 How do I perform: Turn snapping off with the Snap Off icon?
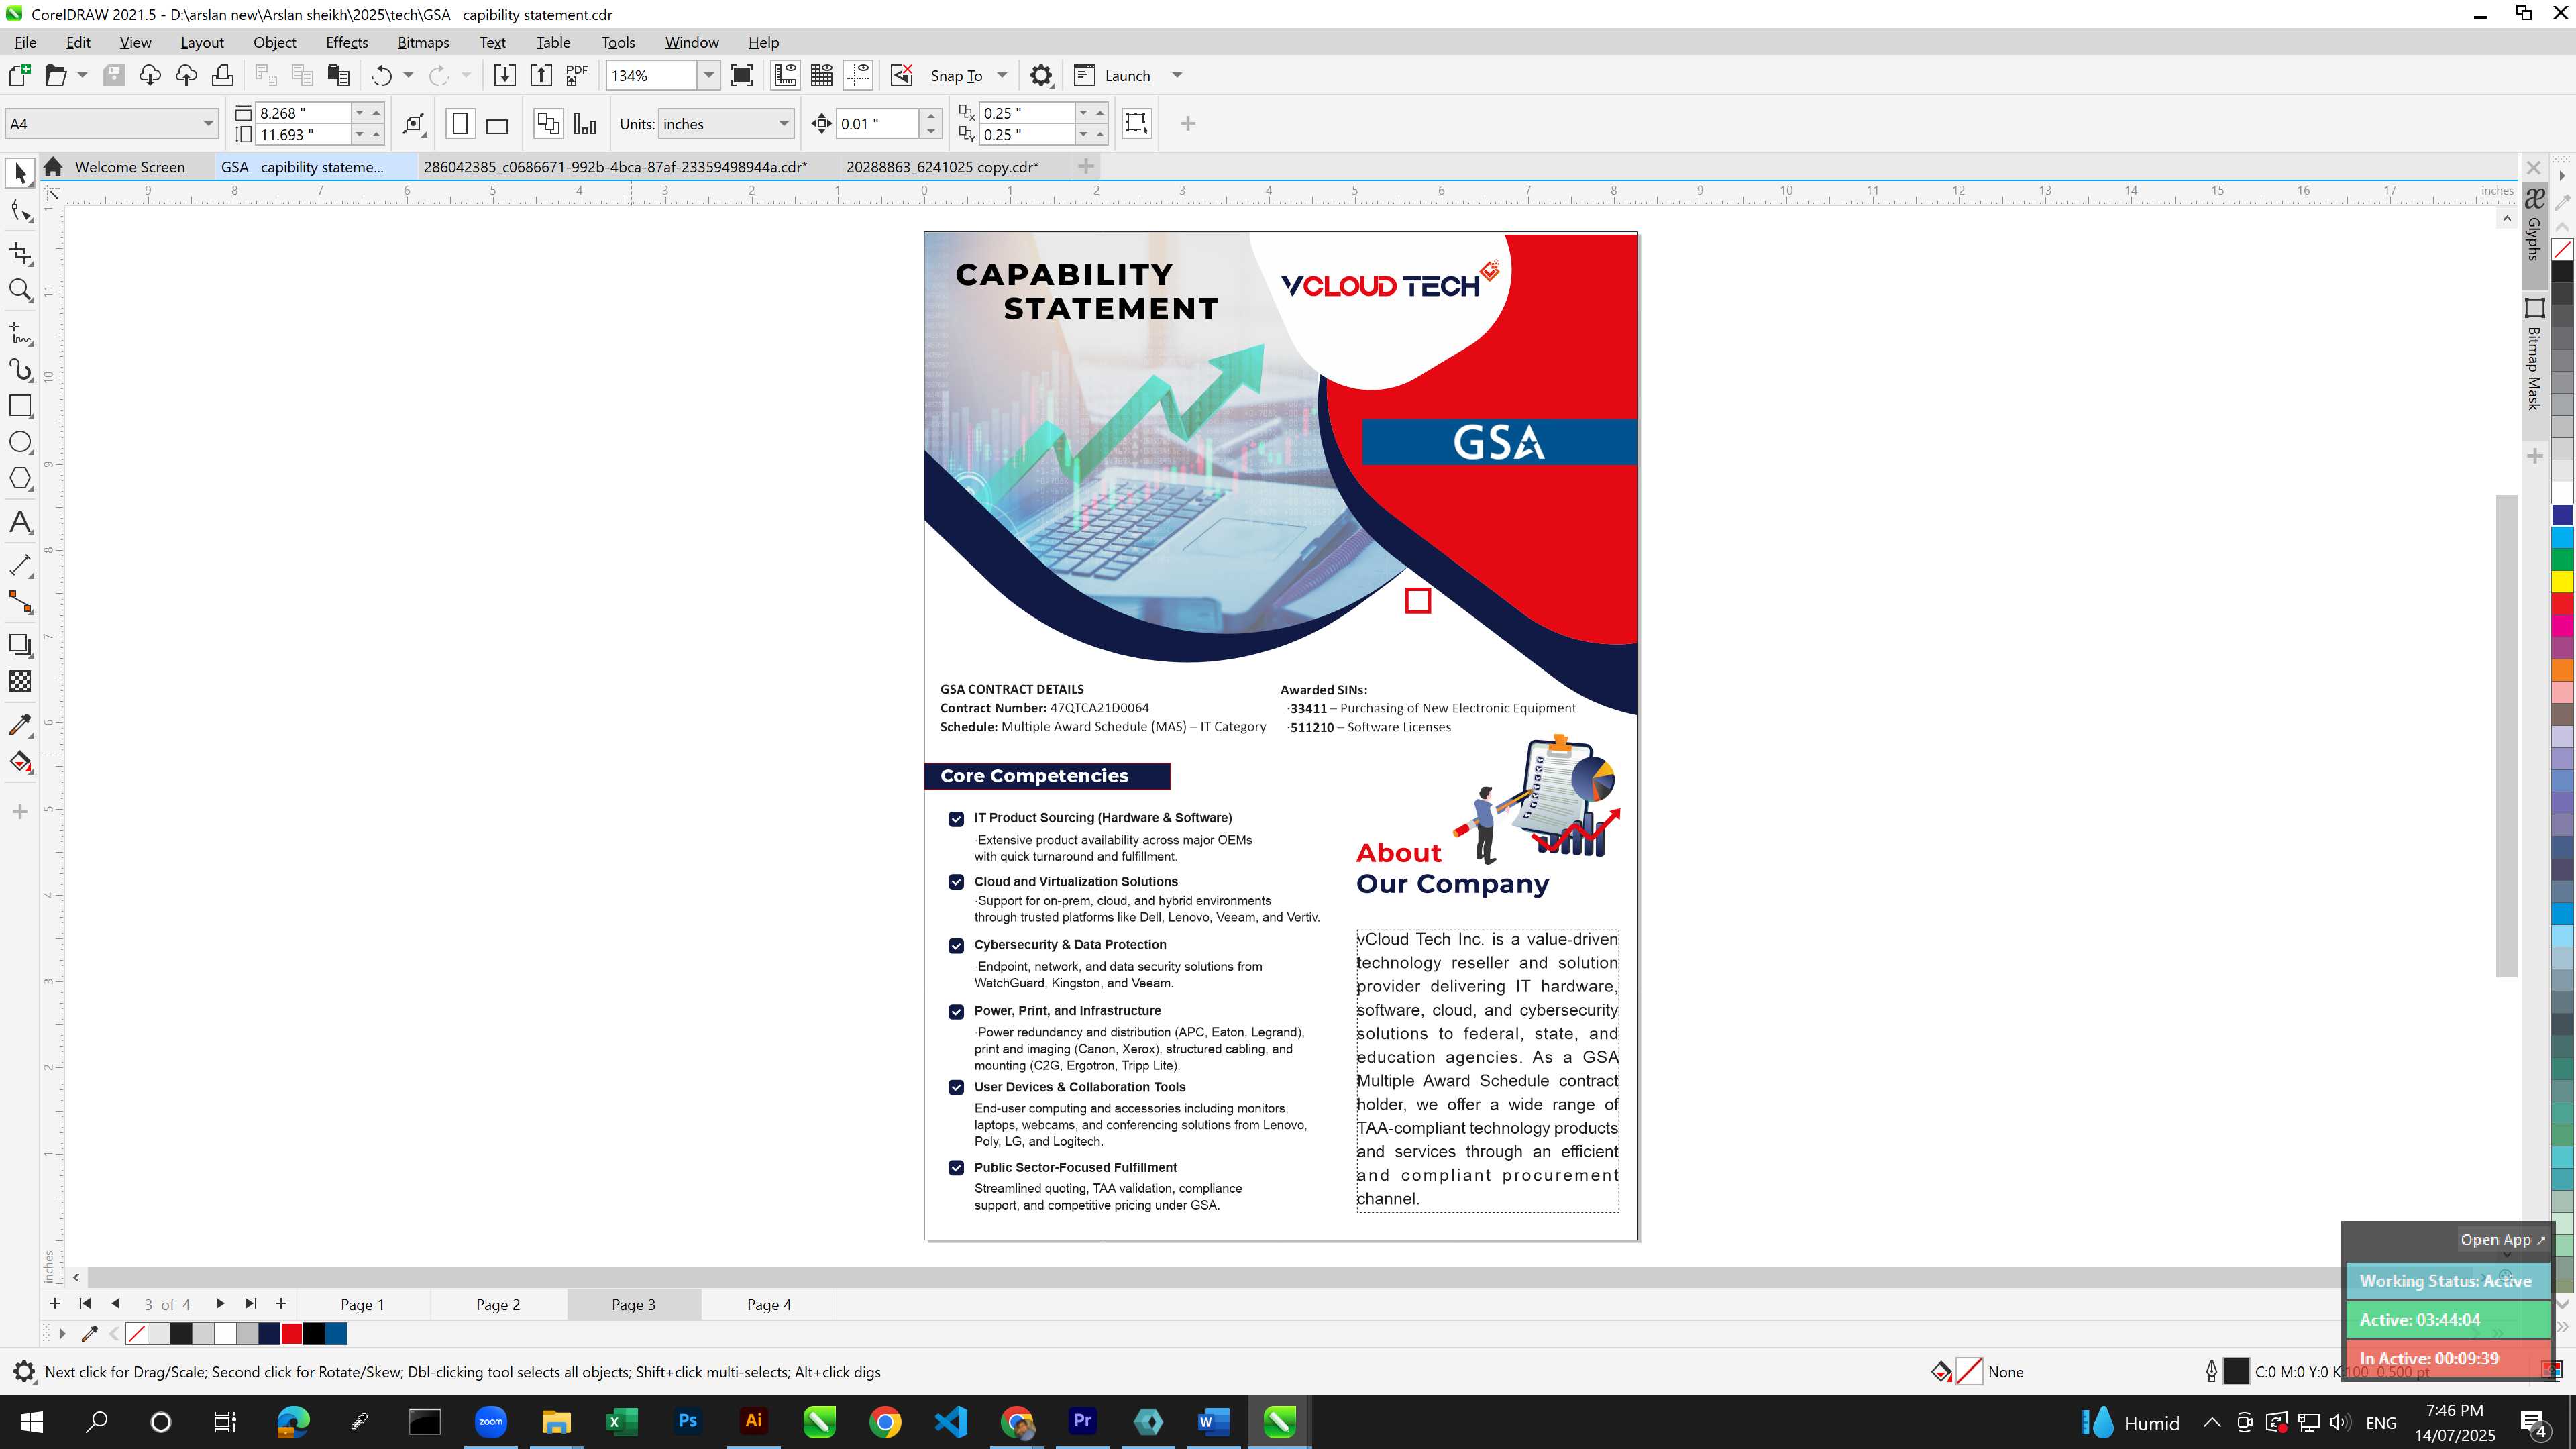(x=902, y=75)
